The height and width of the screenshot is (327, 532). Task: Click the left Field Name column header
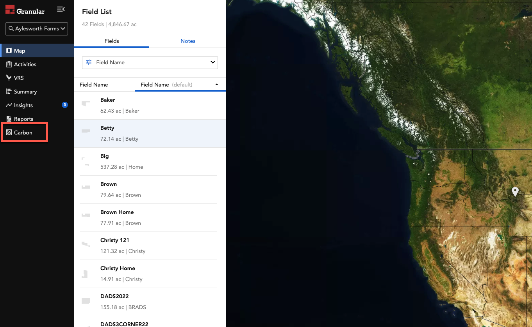point(94,85)
